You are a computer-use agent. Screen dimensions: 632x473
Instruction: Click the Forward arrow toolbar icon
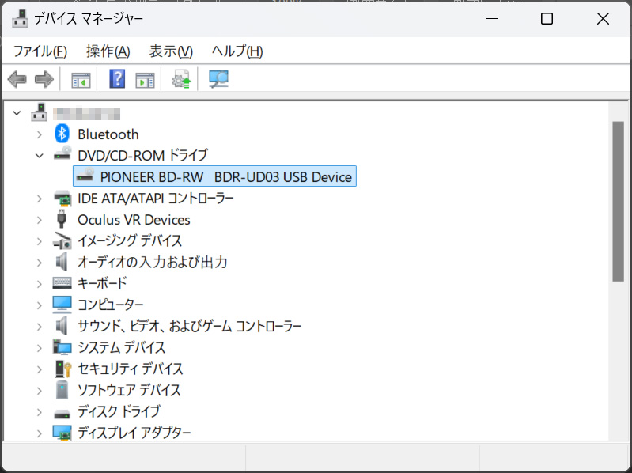tap(44, 79)
